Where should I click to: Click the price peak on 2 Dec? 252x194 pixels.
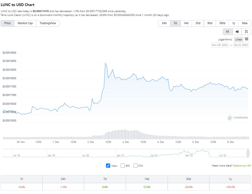pos(105,63)
